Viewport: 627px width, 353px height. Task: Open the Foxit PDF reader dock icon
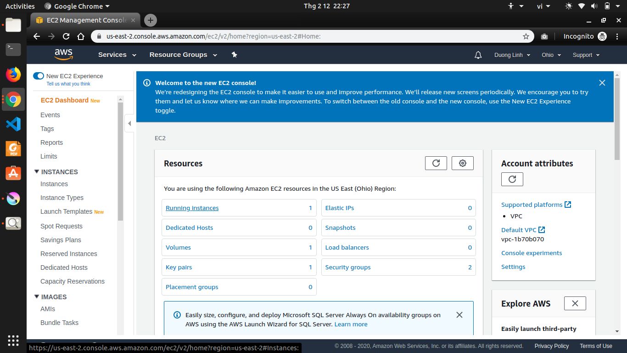click(13, 148)
